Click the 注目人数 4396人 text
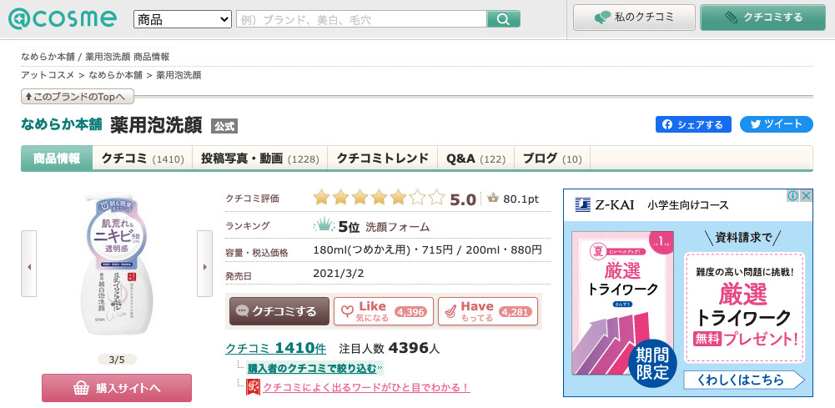Screen dimensions: 835x408 [x=390, y=349]
